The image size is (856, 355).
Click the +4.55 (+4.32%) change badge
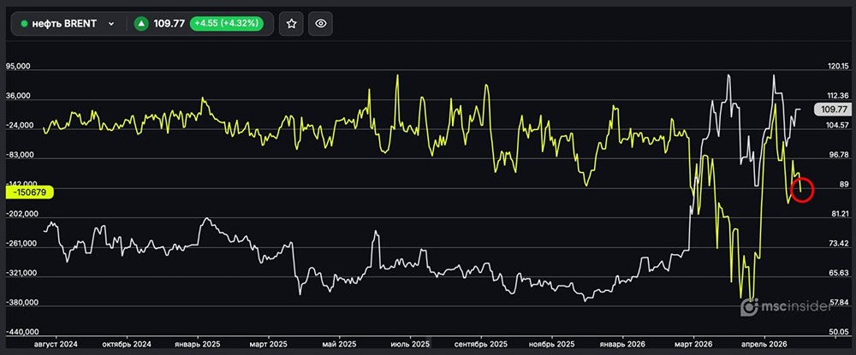(x=227, y=23)
